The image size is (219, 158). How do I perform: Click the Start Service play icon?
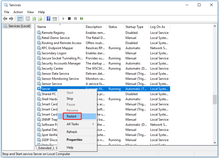[63, 19]
